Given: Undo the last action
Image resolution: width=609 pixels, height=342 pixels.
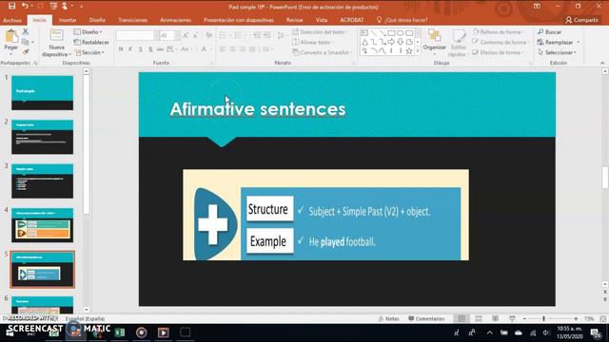Looking at the screenshot, I should pyautogui.click(x=25, y=7).
